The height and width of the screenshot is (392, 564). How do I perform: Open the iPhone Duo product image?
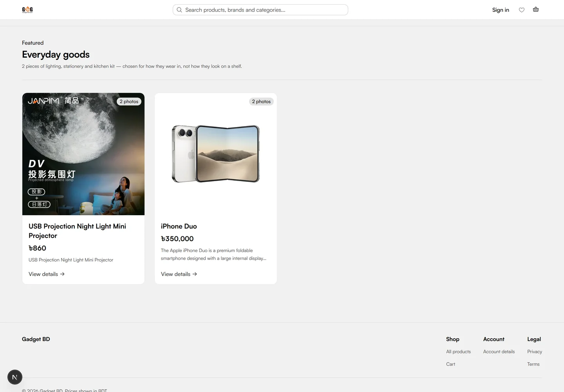[x=216, y=154]
